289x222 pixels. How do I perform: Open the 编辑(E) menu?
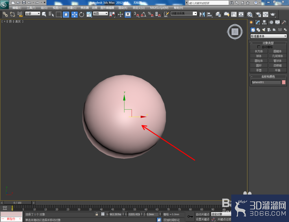click(16, 8)
